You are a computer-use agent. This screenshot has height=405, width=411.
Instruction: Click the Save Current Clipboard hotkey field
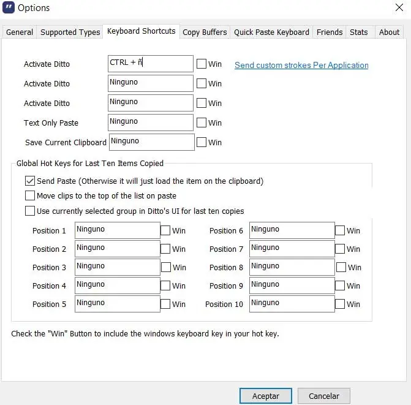(151, 142)
